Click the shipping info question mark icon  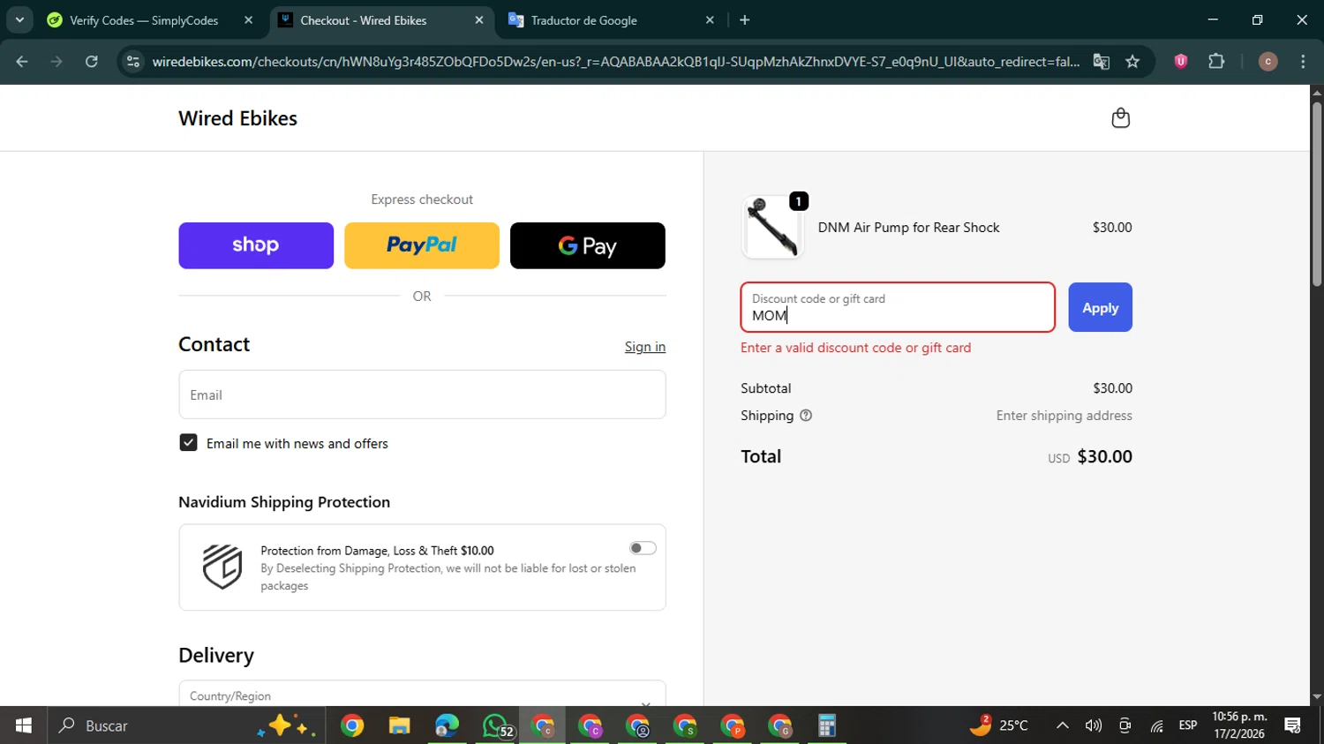point(806,416)
